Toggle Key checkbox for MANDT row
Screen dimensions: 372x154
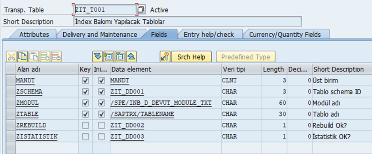(x=85, y=81)
